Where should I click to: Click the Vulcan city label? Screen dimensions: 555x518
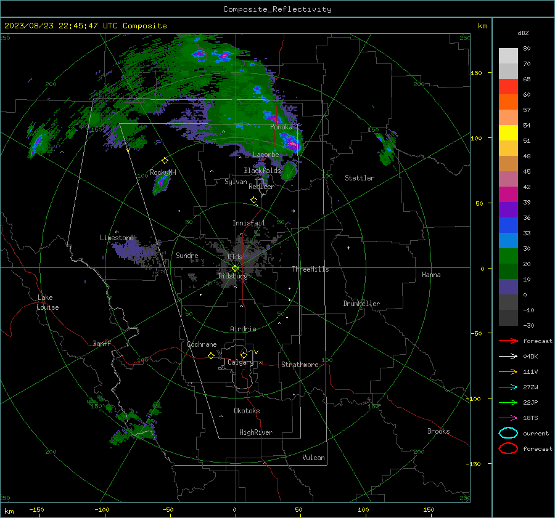[x=313, y=458]
